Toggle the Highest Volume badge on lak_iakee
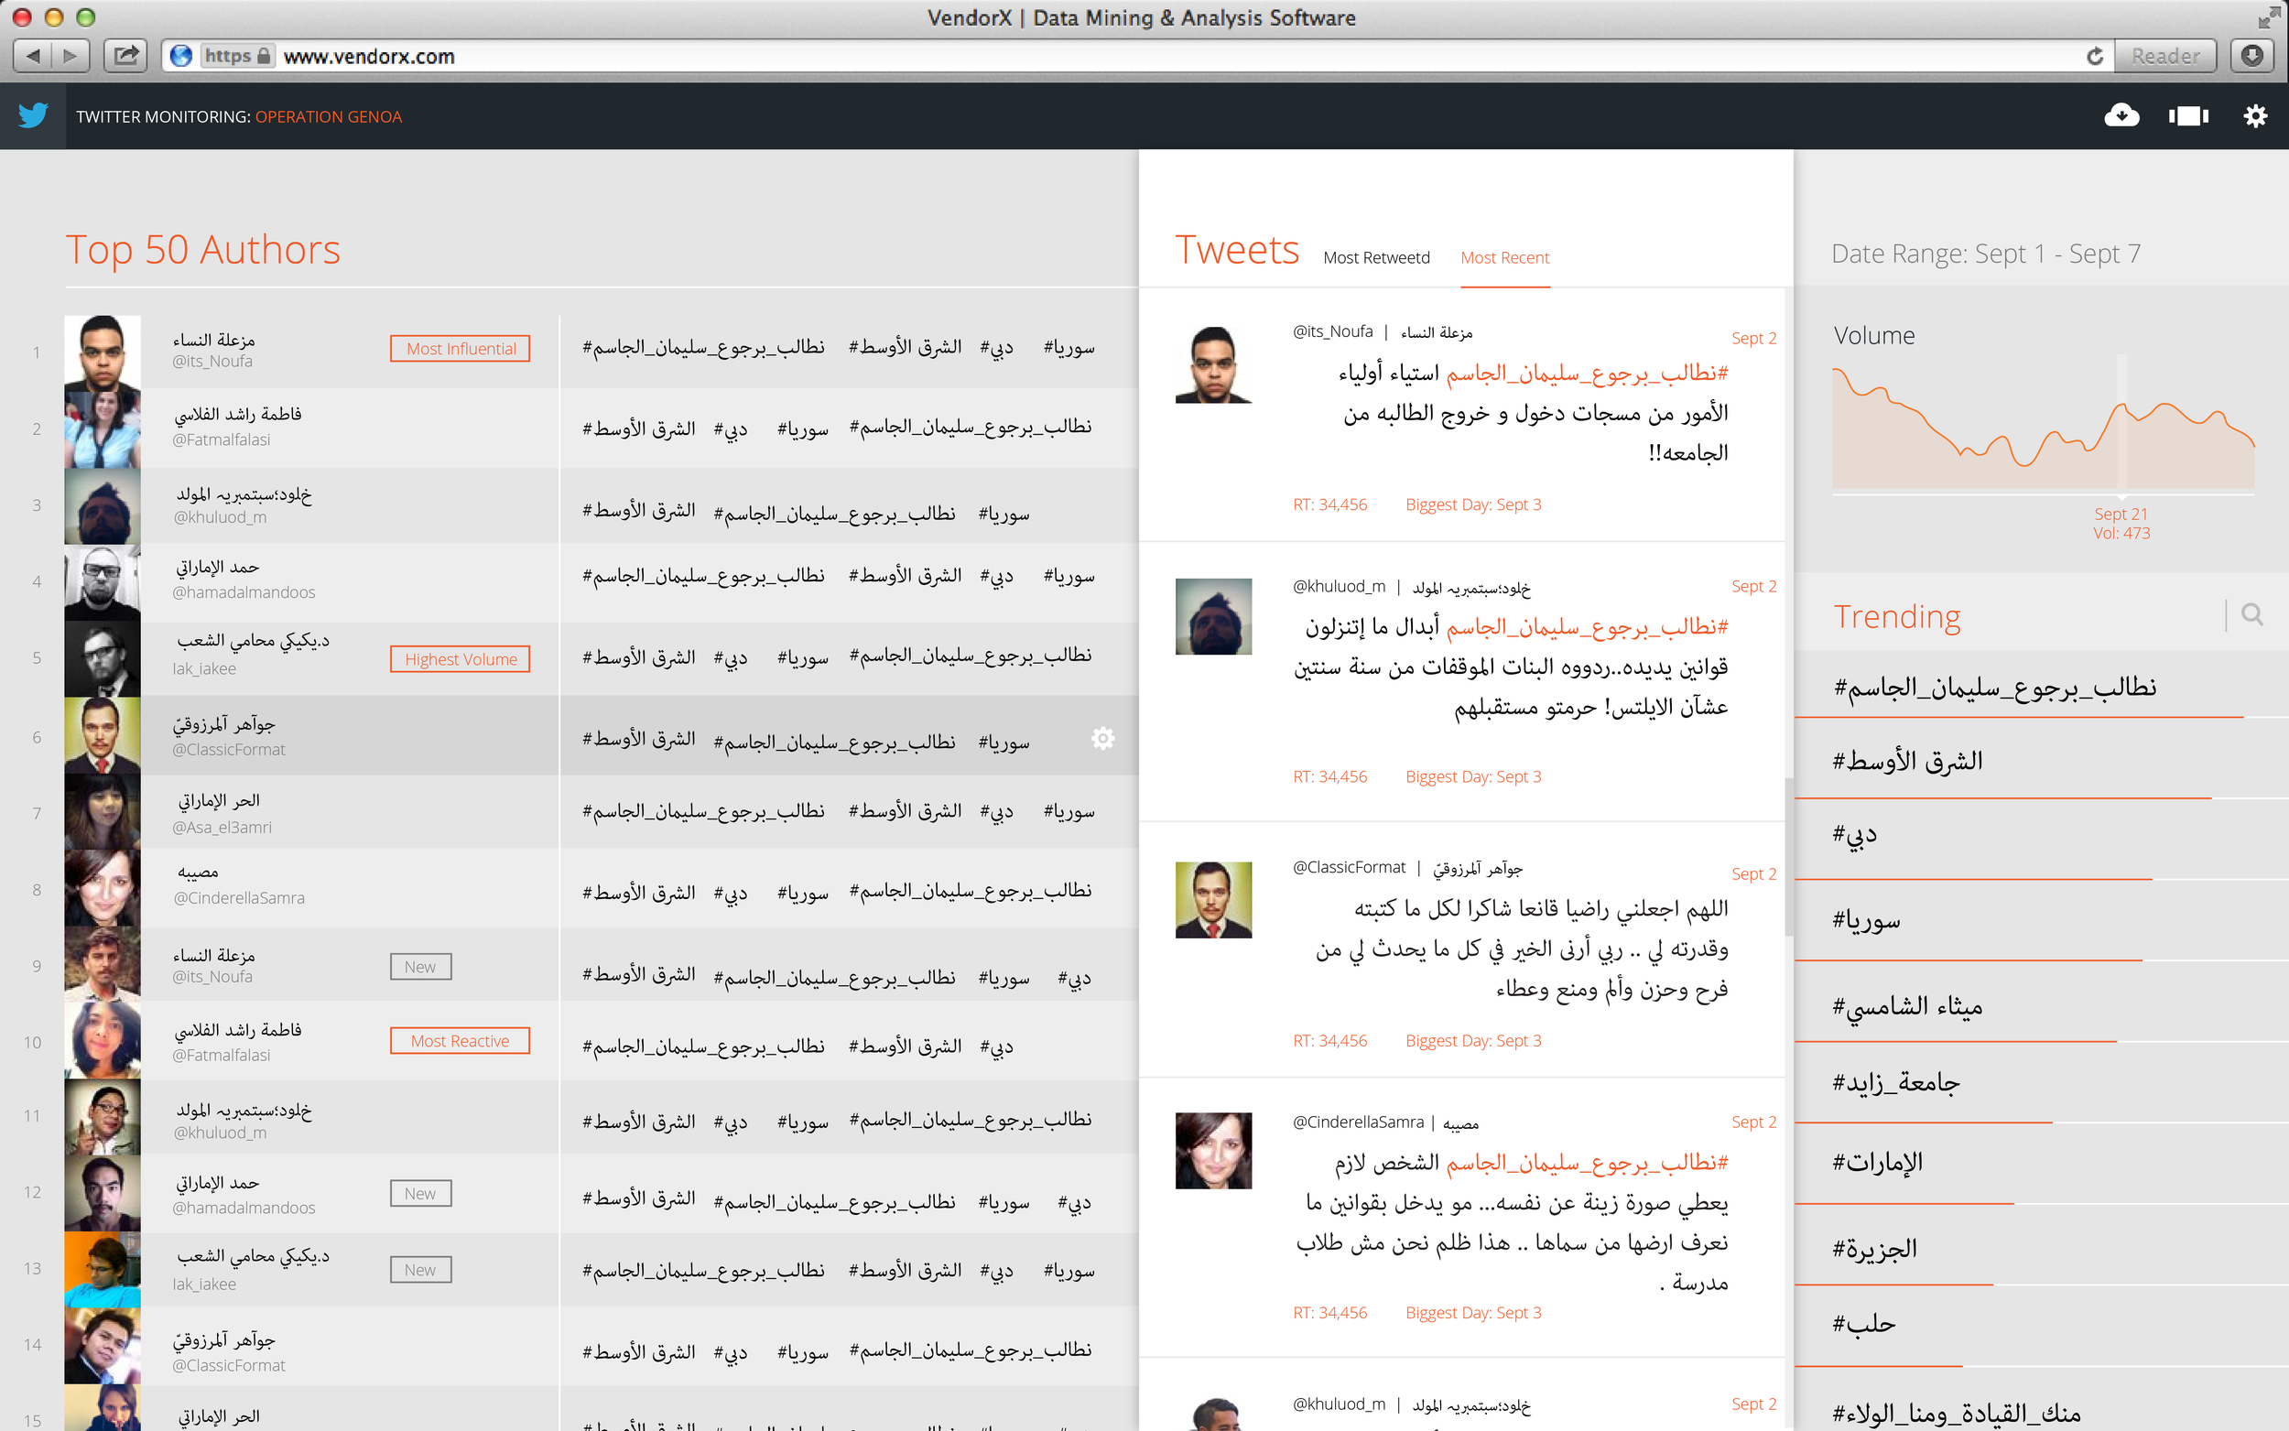 pyautogui.click(x=460, y=658)
